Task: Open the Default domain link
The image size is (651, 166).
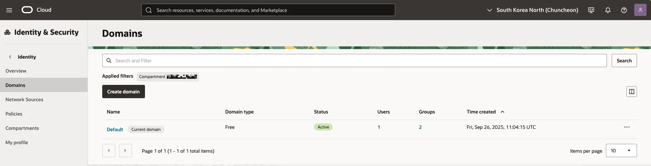Action: tap(115, 130)
